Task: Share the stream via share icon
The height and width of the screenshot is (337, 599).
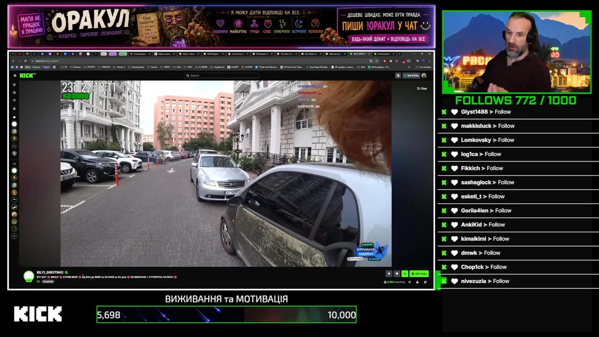Action: [409, 282]
